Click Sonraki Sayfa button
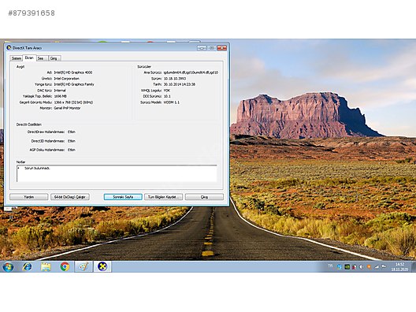 (x=123, y=197)
